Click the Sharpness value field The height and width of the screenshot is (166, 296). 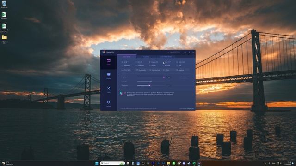[169, 85]
